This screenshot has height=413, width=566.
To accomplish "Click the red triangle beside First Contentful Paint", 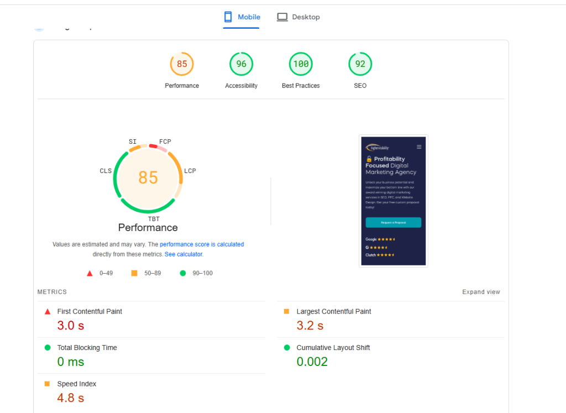I will (48, 312).
